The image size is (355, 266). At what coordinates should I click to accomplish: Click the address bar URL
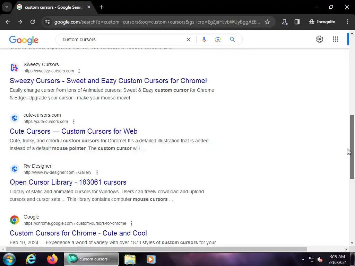pos(157,22)
